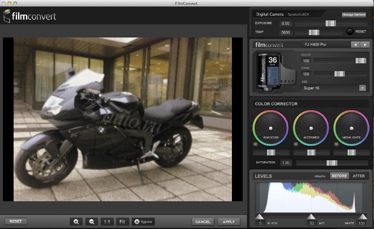Click the APPLY button
The height and width of the screenshot is (229, 374).
click(229, 222)
